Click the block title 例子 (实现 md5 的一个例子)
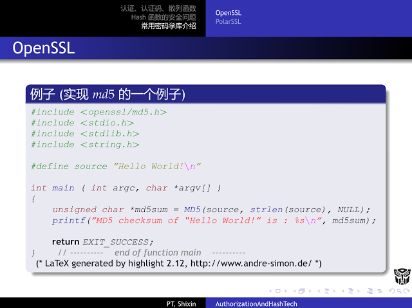This screenshot has width=412, height=308. pyautogui.click(x=108, y=94)
